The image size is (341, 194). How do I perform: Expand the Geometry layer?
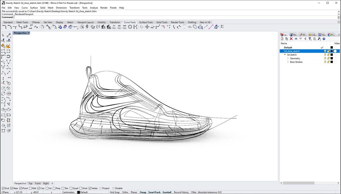(288, 58)
